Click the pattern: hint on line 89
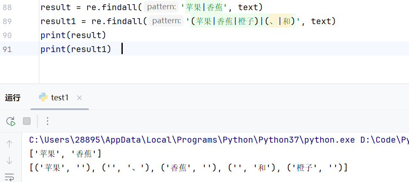Screen dimensions: 409x182 click(166, 21)
